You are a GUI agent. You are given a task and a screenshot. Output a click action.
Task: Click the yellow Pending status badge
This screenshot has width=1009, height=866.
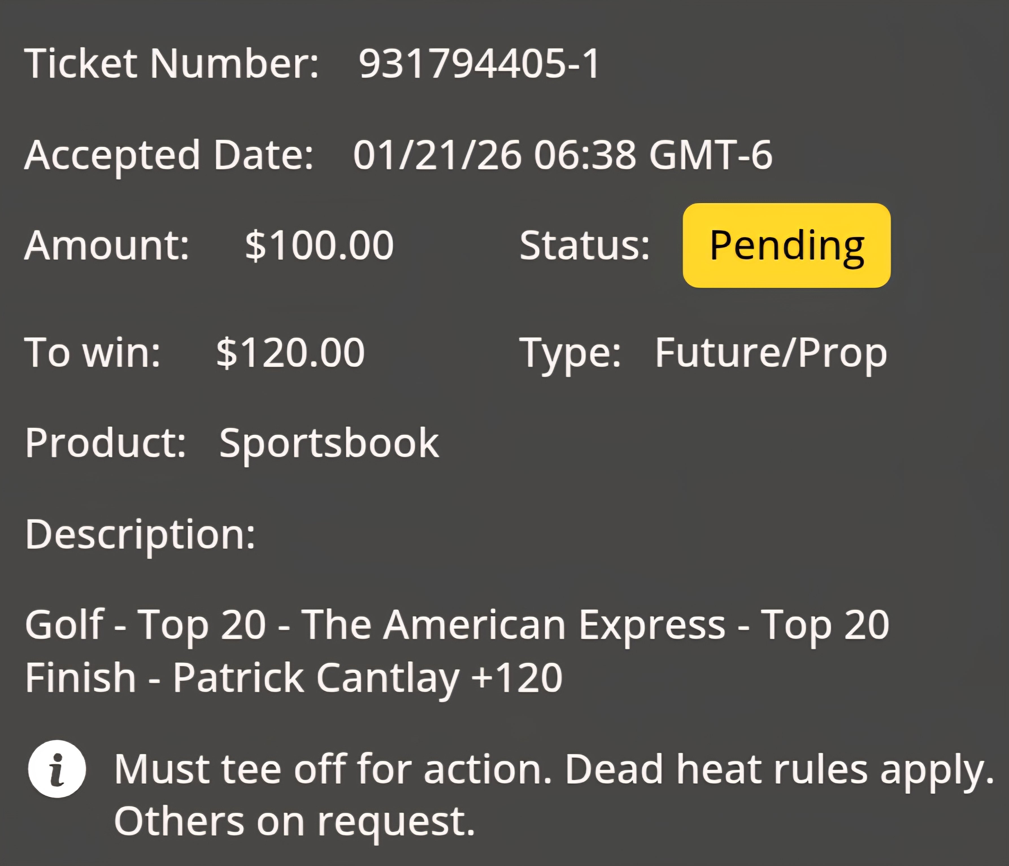786,245
